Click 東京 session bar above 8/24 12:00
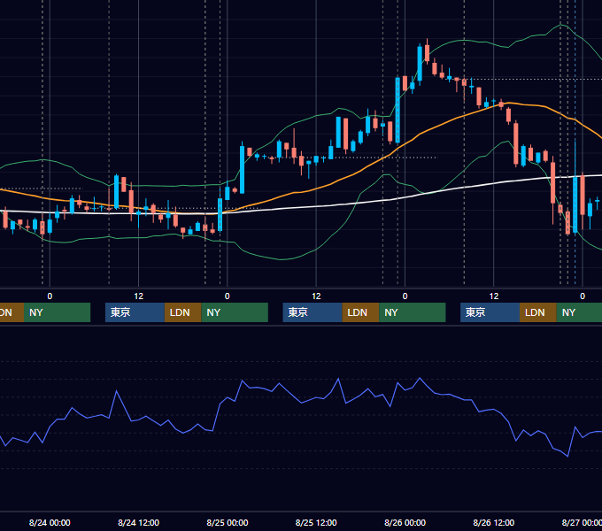Screen dimensions: 602x531 click(135, 312)
